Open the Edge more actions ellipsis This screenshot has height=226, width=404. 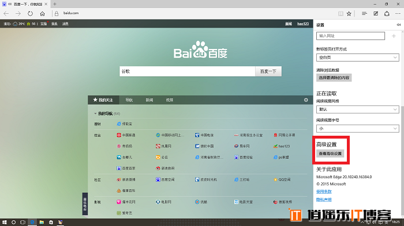(x=398, y=14)
